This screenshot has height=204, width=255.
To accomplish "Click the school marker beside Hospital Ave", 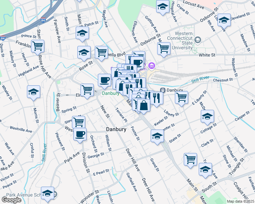I will tap(163, 7).
